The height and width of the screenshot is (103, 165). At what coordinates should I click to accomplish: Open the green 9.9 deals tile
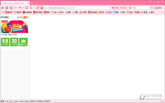pos(5,42)
